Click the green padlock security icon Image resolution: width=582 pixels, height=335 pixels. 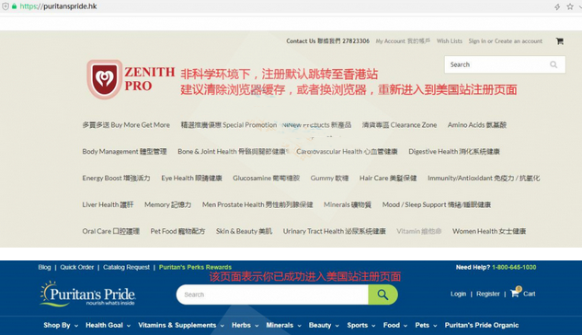(14, 6)
